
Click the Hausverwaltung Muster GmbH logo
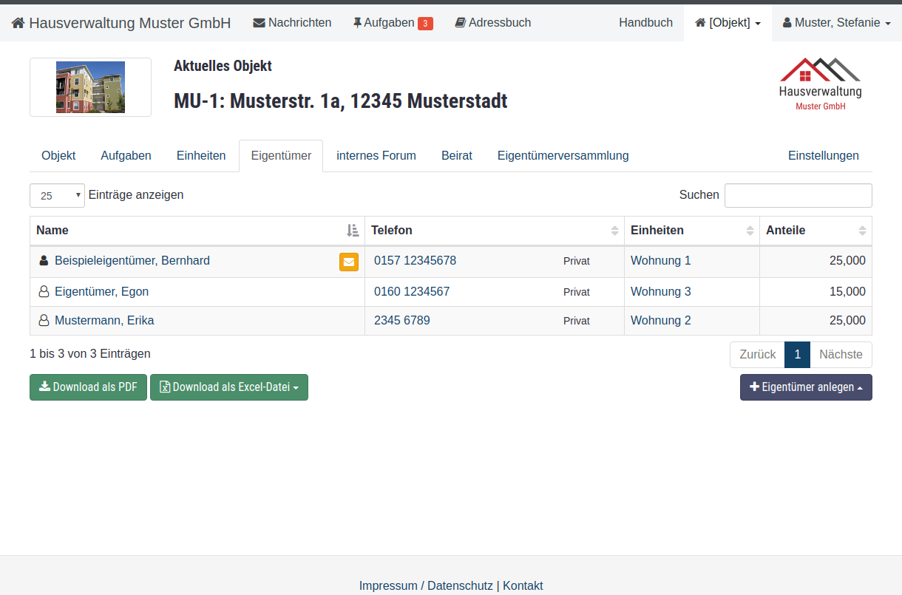click(820, 84)
